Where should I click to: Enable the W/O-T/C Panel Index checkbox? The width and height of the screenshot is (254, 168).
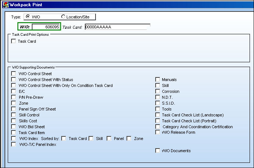pos(13,144)
